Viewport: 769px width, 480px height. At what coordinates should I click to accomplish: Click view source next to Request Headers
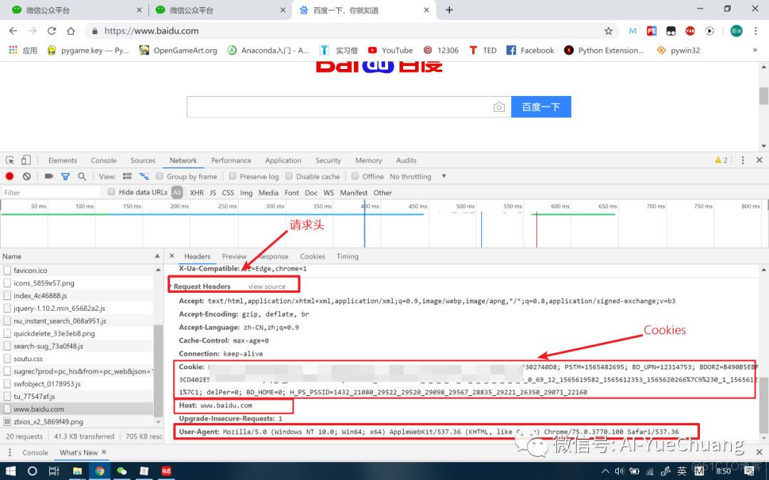point(266,286)
